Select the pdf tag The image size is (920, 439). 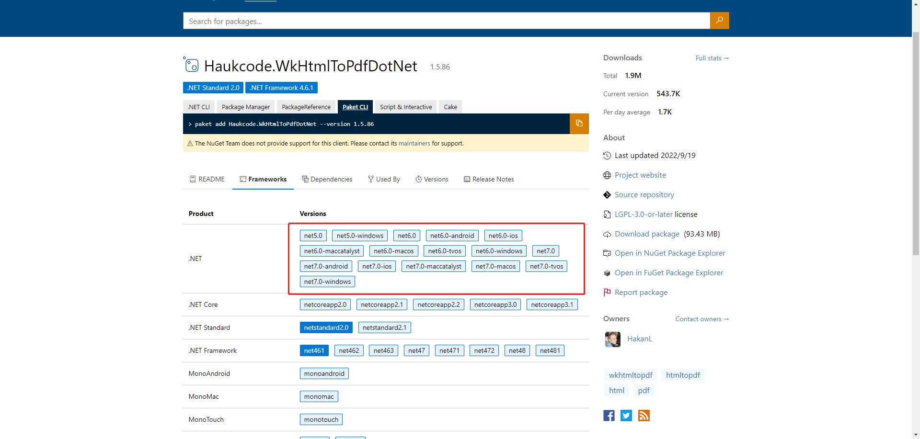coord(644,391)
